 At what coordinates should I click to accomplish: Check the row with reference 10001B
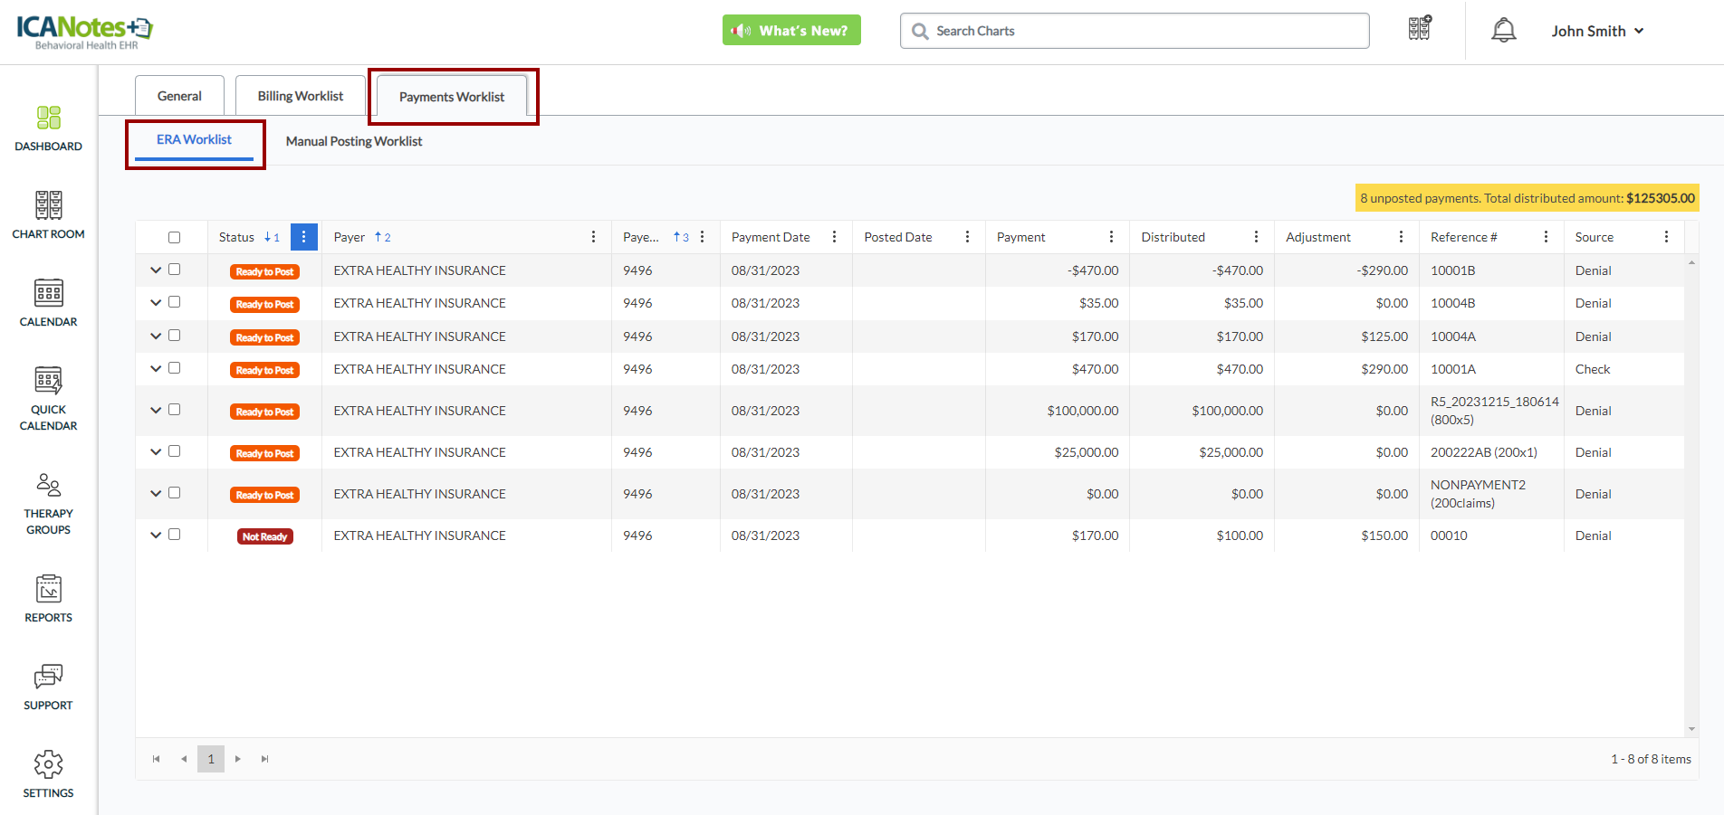pyautogui.click(x=174, y=270)
